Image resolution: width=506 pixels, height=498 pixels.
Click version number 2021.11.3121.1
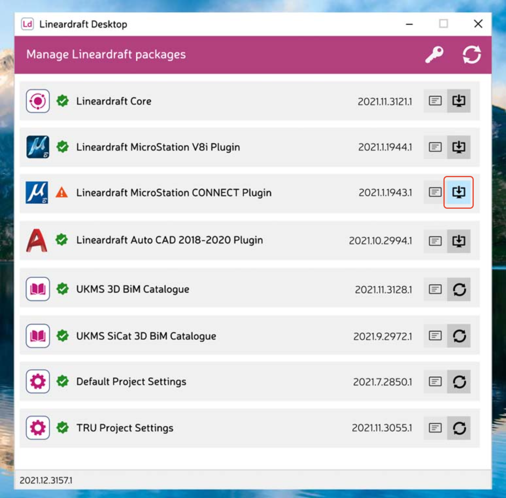pos(385,102)
